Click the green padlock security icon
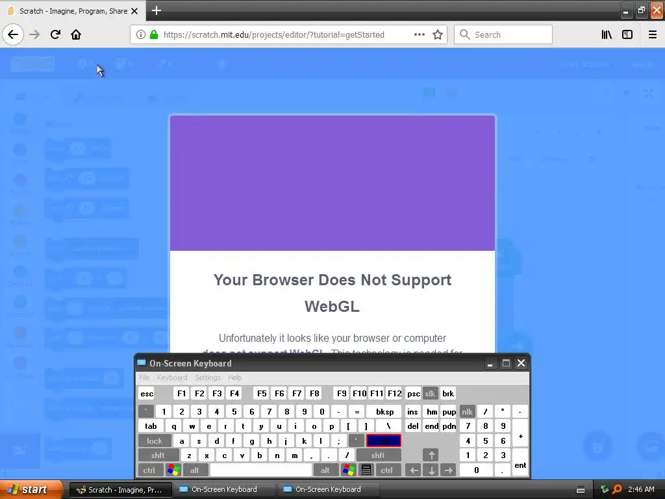665x499 pixels. (x=154, y=34)
